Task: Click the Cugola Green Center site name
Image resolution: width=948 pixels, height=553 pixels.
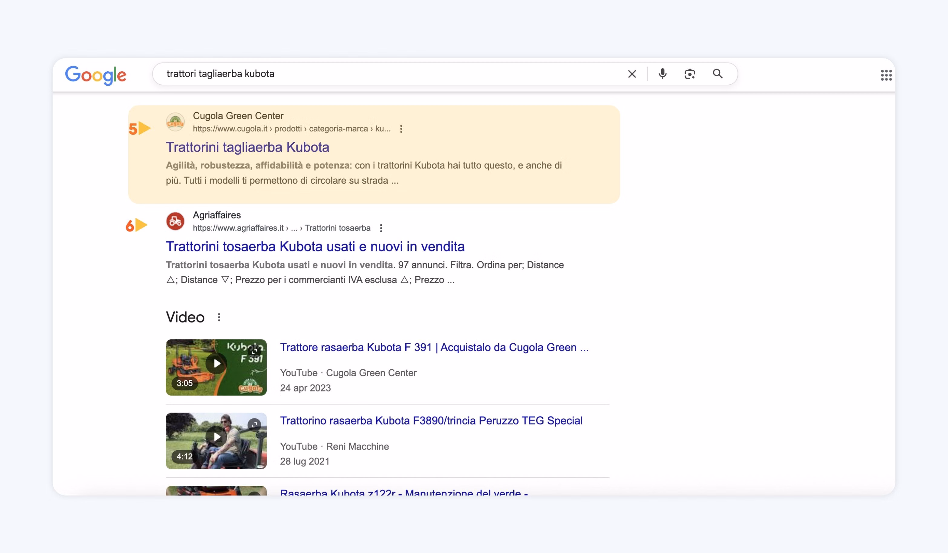Action: [238, 116]
